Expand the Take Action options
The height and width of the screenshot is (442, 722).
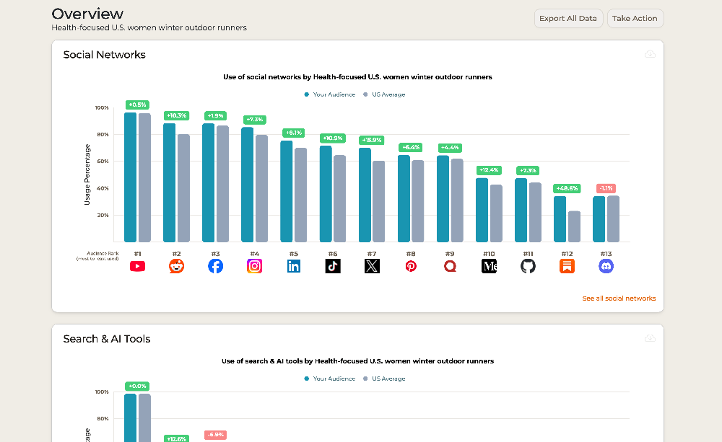[x=635, y=18]
